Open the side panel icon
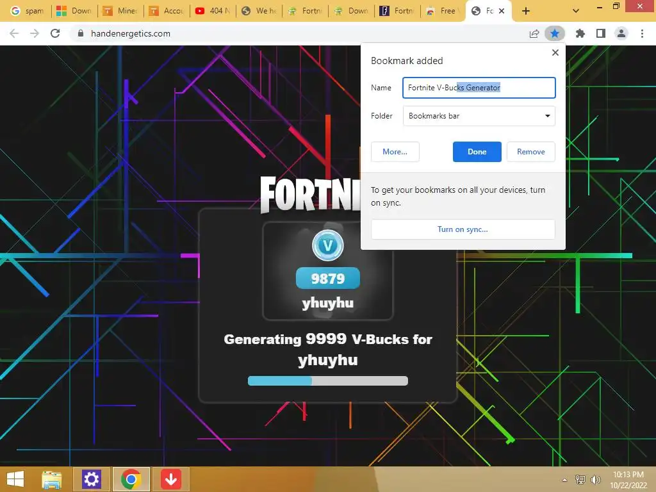The width and height of the screenshot is (656, 492). pyautogui.click(x=601, y=33)
